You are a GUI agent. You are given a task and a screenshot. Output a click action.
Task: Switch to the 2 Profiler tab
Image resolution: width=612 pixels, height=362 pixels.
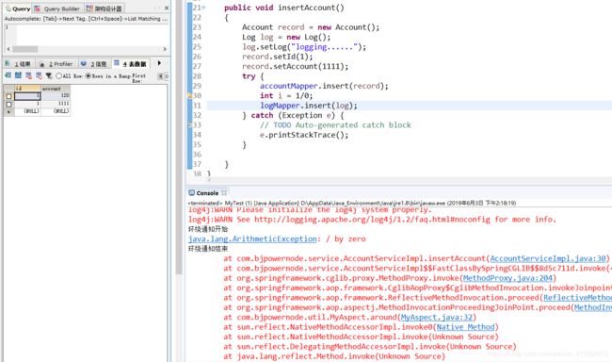click(x=56, y=64)
